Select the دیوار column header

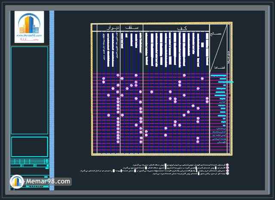pos(110,27)
